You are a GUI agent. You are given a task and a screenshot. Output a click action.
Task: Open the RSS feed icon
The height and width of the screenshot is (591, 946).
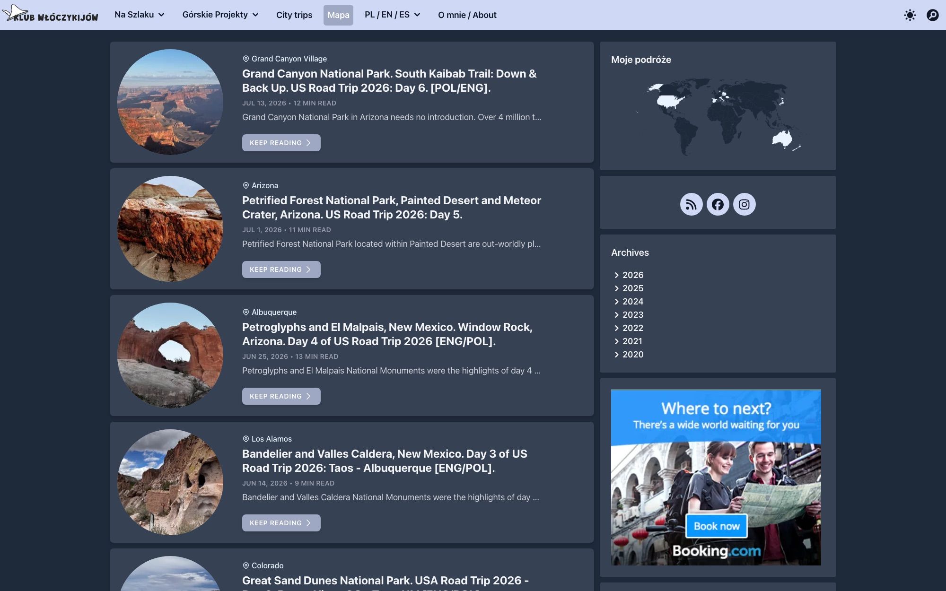(691, 204)
